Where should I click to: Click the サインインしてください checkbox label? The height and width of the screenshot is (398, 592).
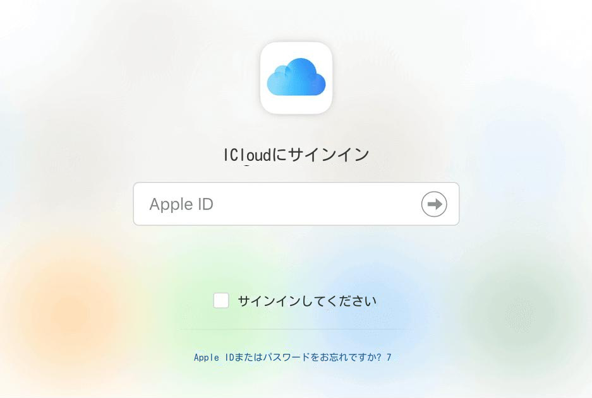click(x=307, y=301)
